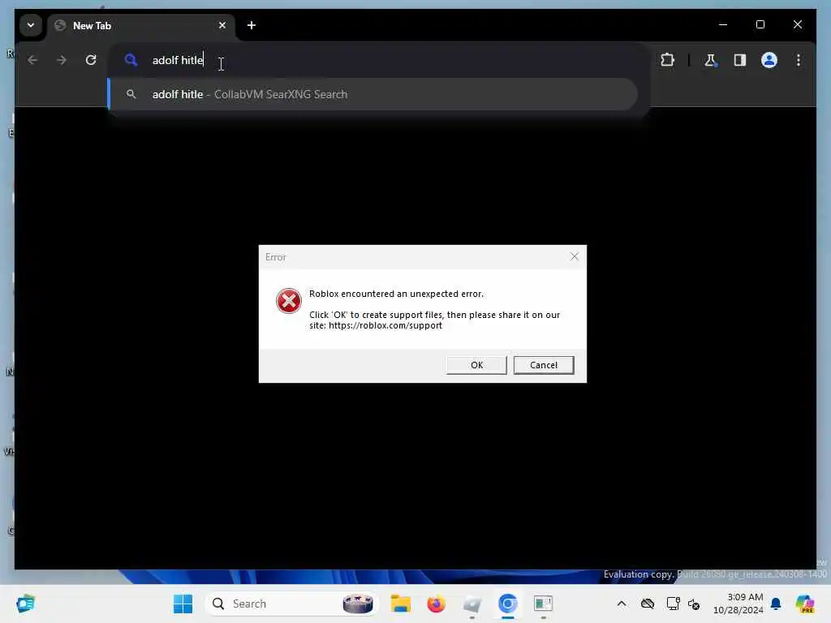The image size is (831, 623).
Task: Click the address bar search icon
Action: tap(131, 60)
